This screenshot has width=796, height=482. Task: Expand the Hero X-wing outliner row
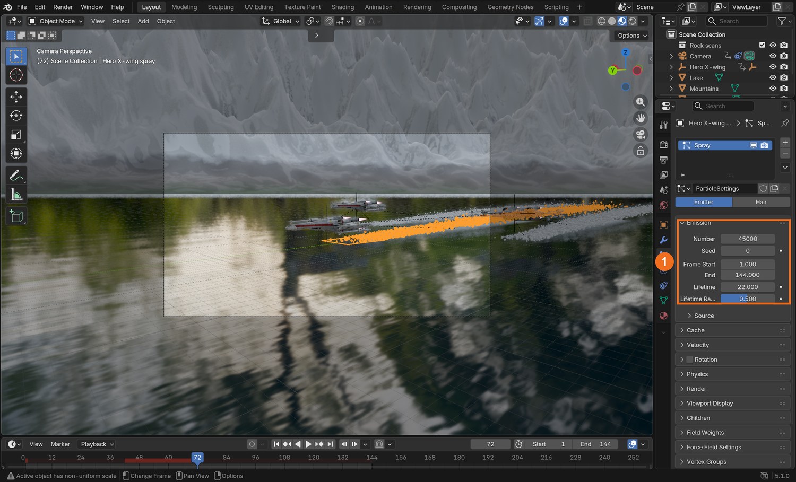click(671, 67)
